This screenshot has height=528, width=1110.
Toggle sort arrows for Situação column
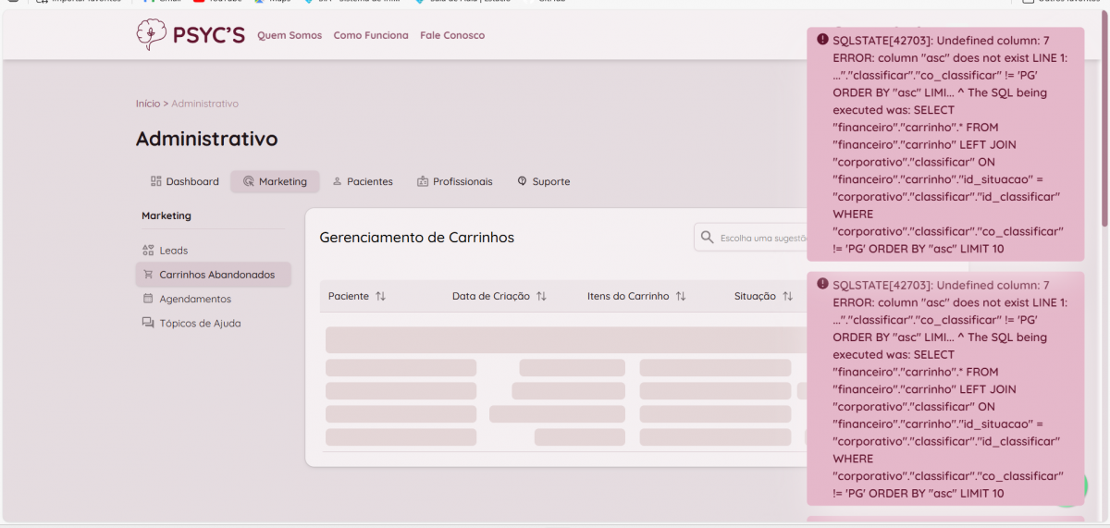[787, 297]
